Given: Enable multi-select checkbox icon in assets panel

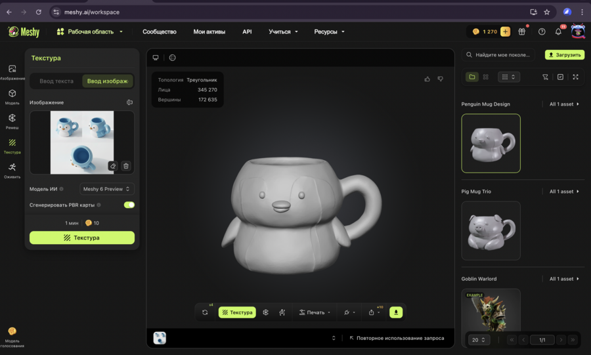Looking at the screenshot, I should click(x=560, y=77).
